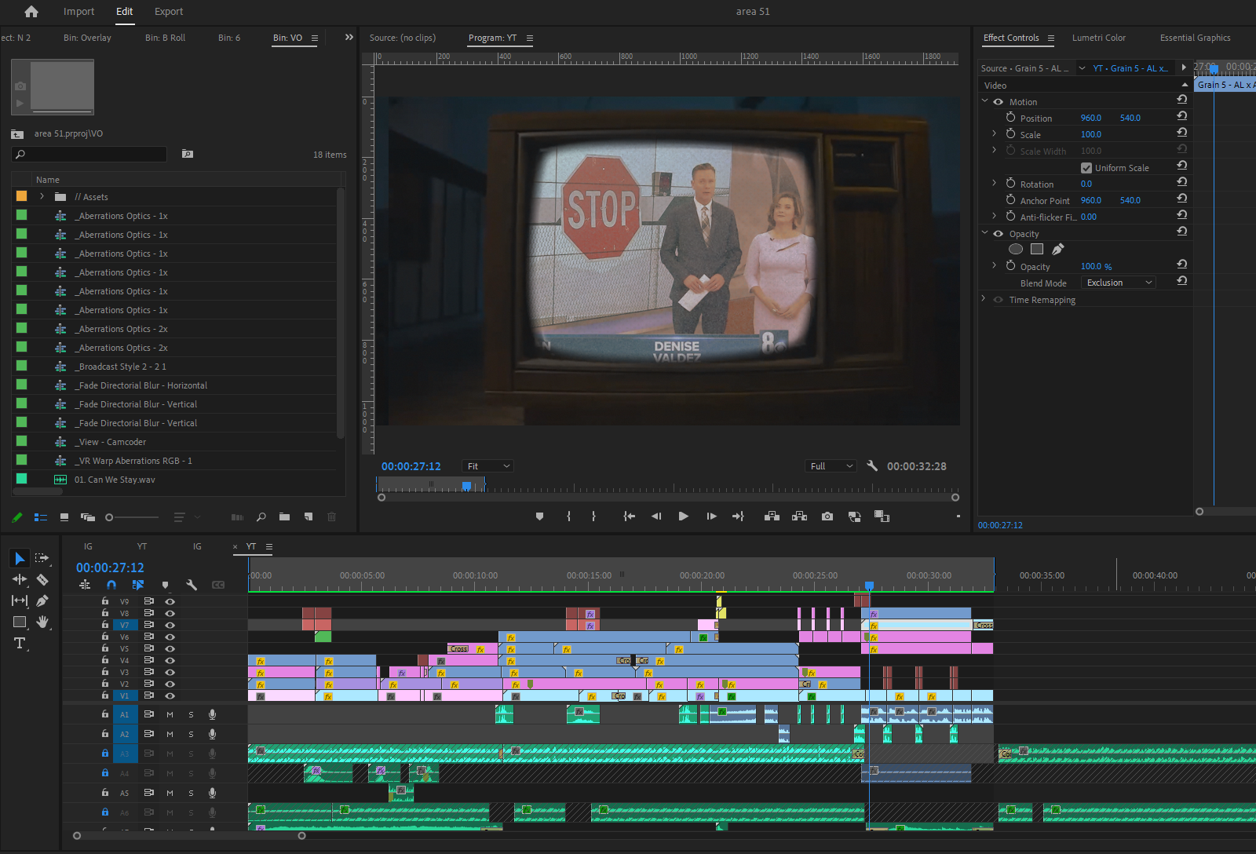Click New Item icon in Project panel
1256x854 pixels.
[309, 517]
